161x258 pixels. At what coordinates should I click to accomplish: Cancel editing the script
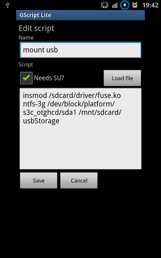click(79, 180)
